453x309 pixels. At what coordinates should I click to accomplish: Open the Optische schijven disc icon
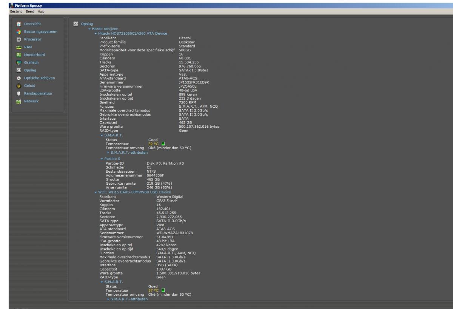(18, 78)
